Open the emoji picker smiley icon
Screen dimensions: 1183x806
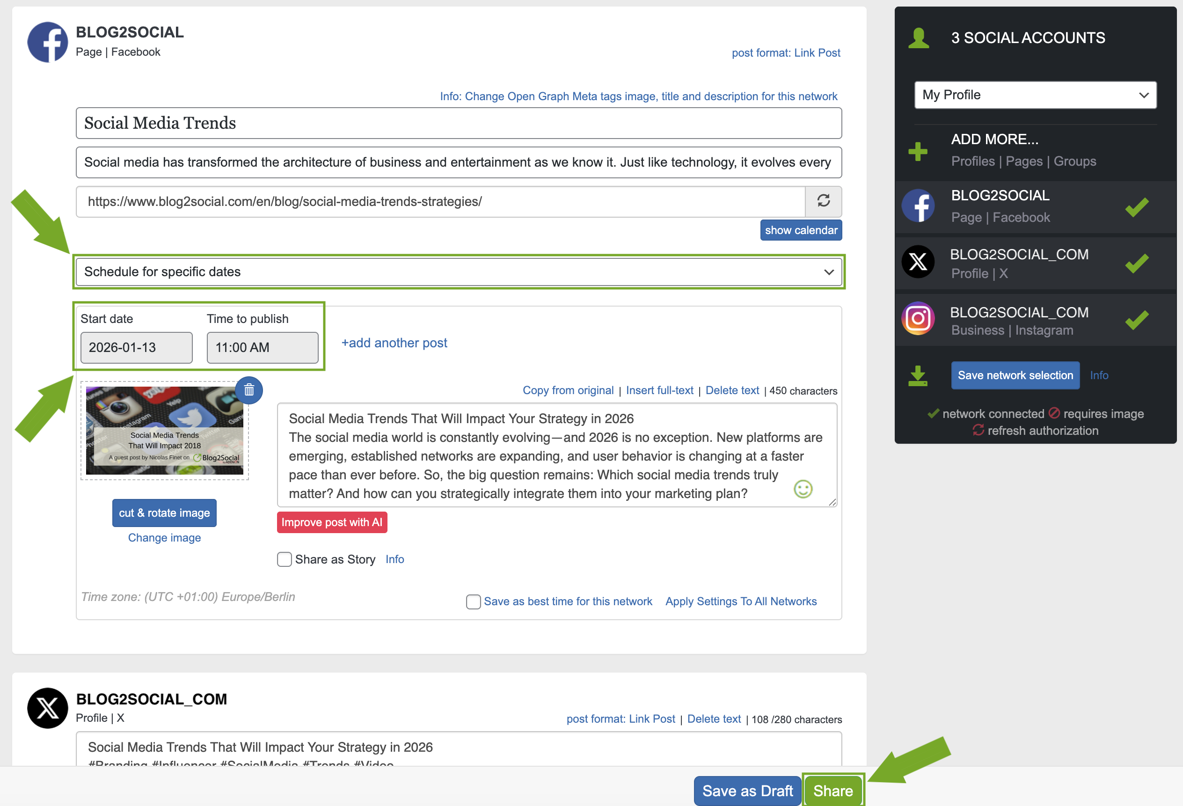[803, 489]
